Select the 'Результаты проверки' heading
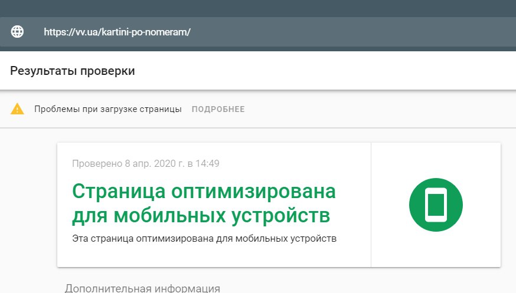The image size is (516, 293). [x=73, y=71]
